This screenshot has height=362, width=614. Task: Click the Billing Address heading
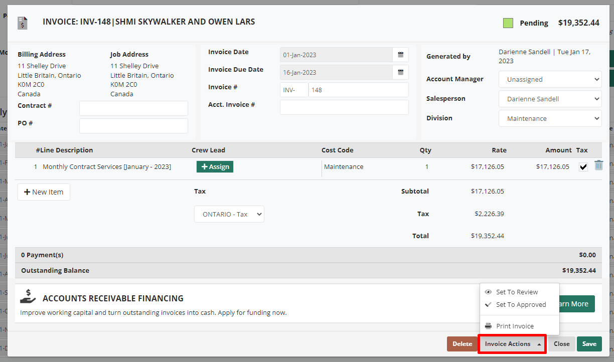[x=42, y=54]
